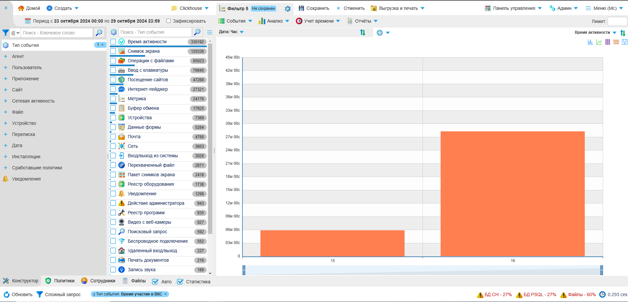628x302 pixels.
Task: Click the blue plus add grouping icon
Action: tap(380, 33)
